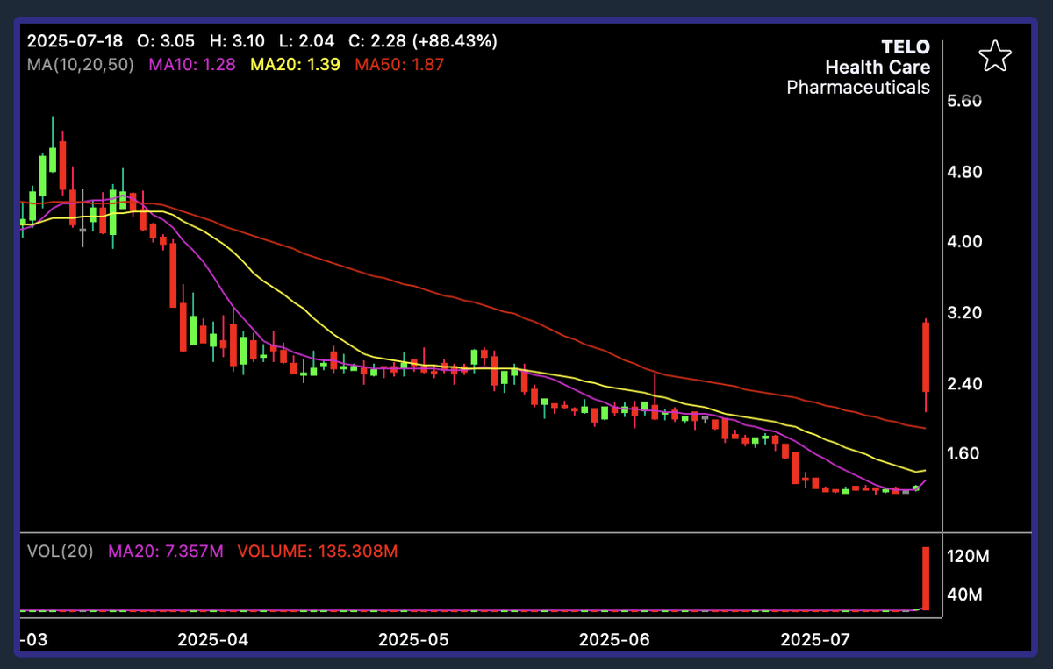This screenshot has width=1053, height=669.
Task: Click the TELO ticker symbol
Action: click(x=906, y=47)
